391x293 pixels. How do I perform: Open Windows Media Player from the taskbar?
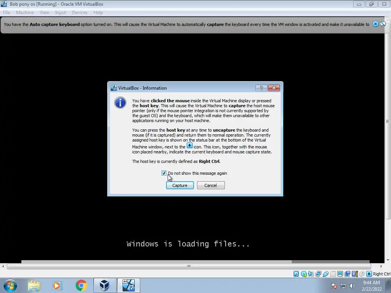(57, 285)
